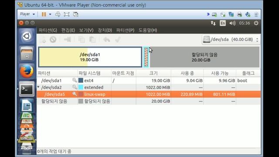The width and height of the screenshot is (279, 157).
Task: Click the volume sound indicator
Action: point(232,23)
